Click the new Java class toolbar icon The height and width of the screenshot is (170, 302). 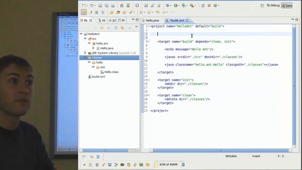pos(215,6)
